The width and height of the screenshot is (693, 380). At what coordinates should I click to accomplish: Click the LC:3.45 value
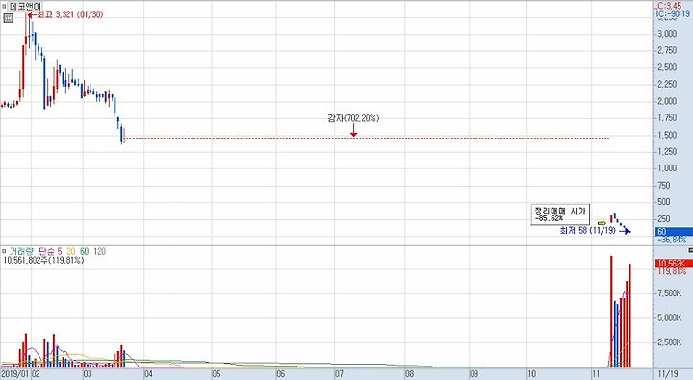click(667, 6)
